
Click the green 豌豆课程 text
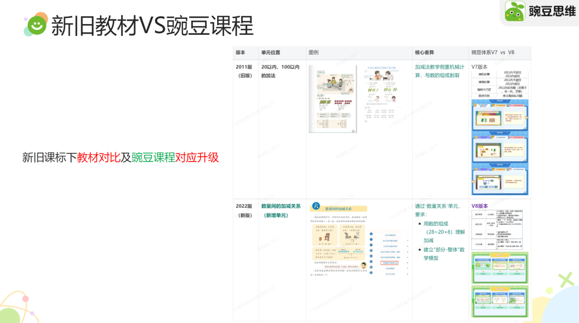[x=153, y=157]
